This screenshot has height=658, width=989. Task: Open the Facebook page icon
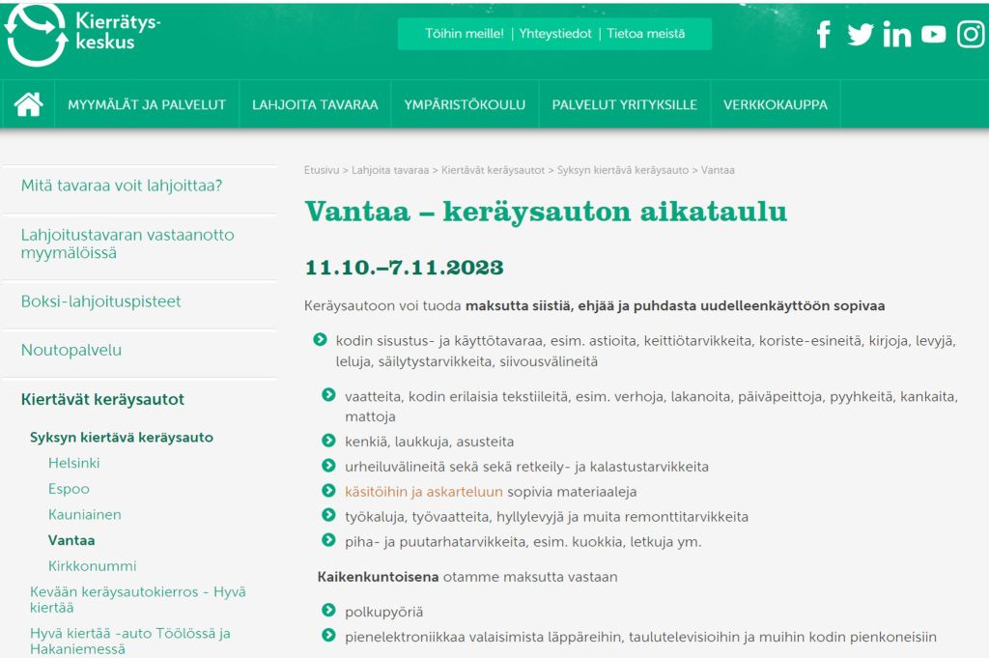tap(823, 35)
